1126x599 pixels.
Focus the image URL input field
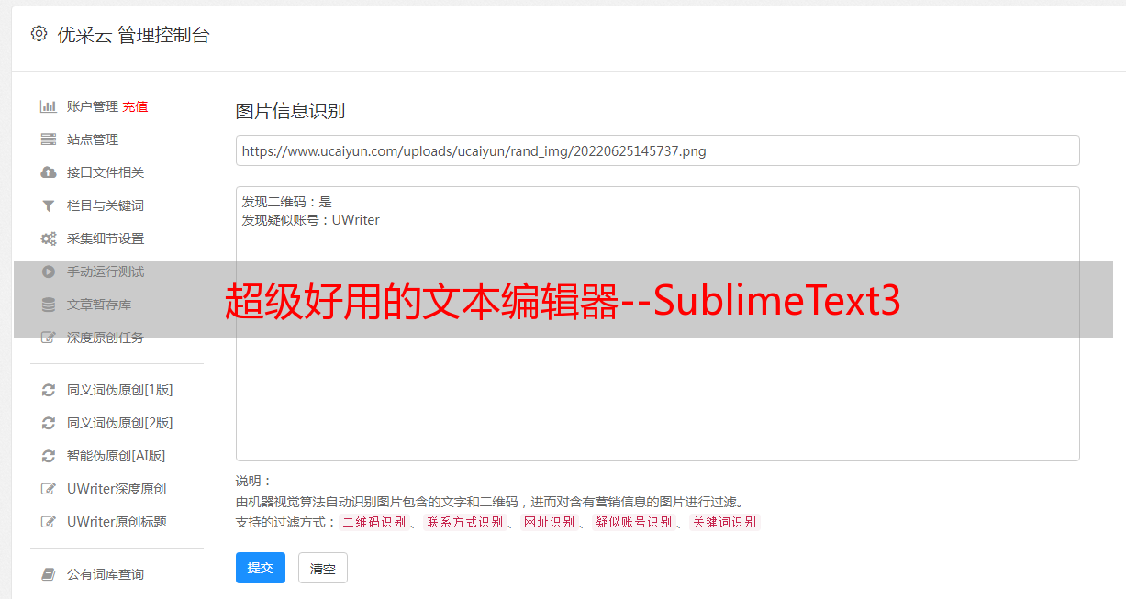coord(657,150)
